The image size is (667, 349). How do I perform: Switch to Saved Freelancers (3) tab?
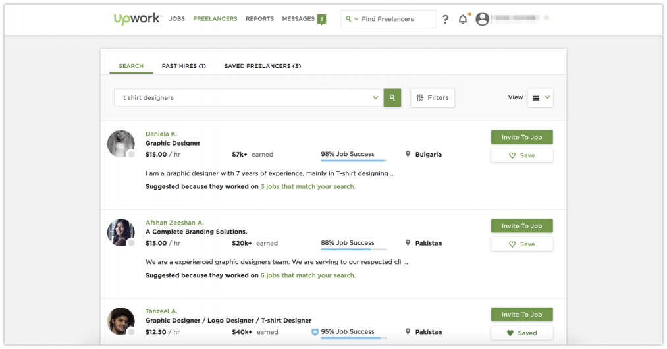(x=263, y=66)
